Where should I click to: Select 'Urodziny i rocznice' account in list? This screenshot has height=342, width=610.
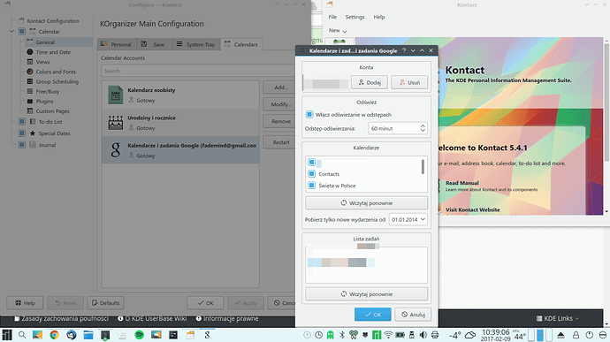pos(180,123)
